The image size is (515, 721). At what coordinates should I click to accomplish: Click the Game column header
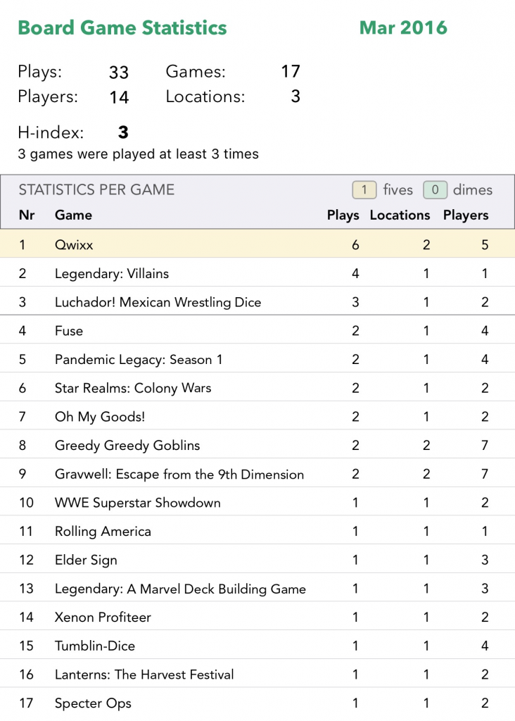click(73, 215)
